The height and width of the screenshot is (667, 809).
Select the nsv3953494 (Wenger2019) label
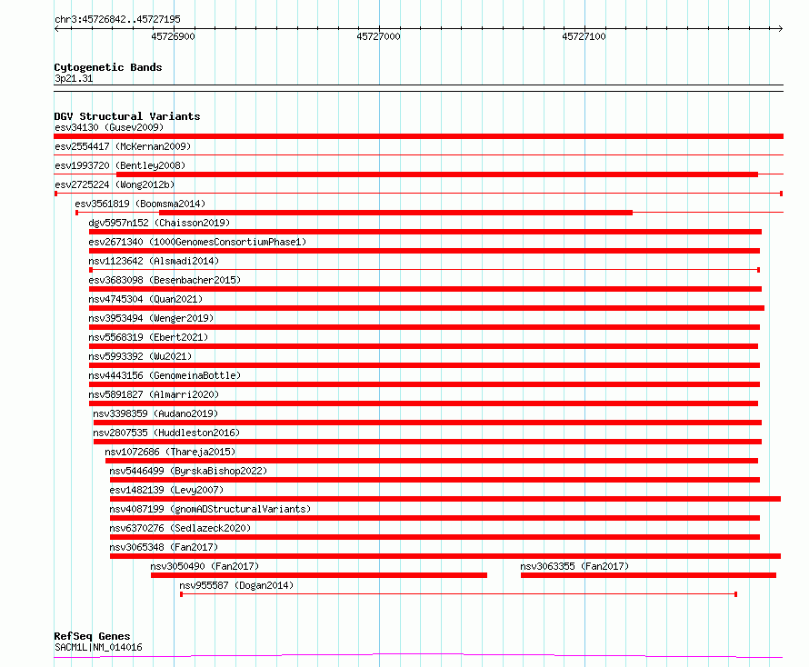pyautogui.click(x=151, y=318)
